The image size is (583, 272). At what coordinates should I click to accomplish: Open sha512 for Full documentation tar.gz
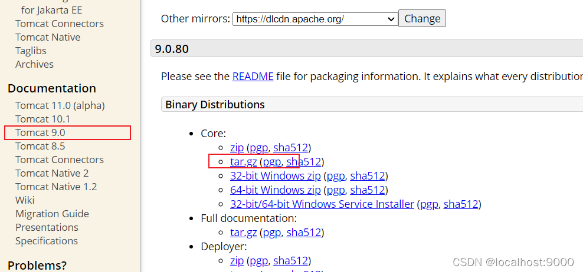pyautogui.click(x=304, y=233)
